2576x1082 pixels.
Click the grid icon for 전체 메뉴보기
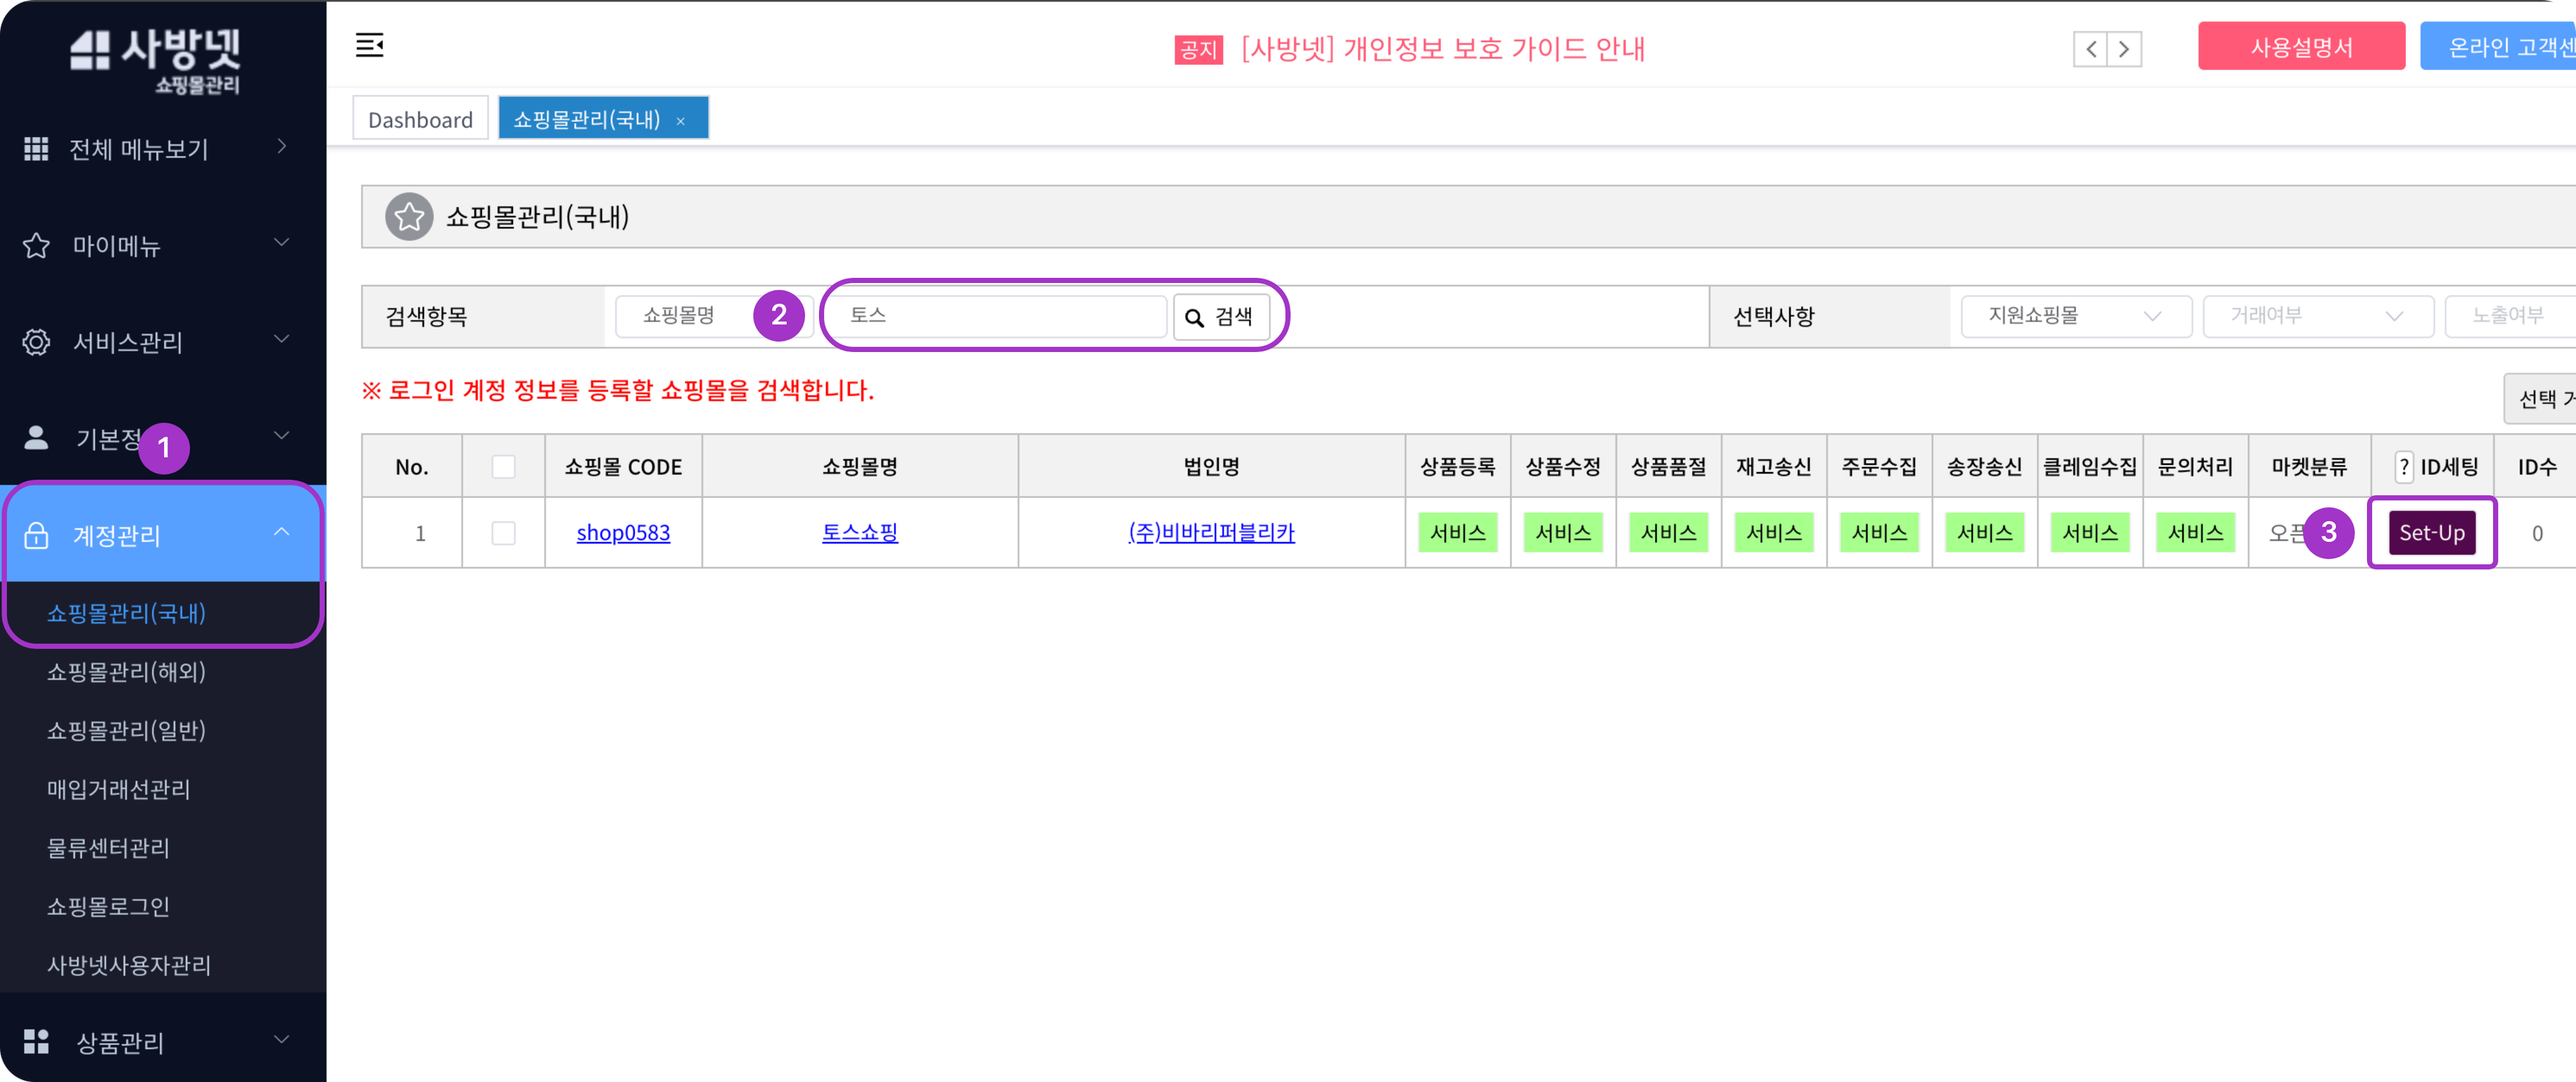pyautogui.click(x=36, y=149)
